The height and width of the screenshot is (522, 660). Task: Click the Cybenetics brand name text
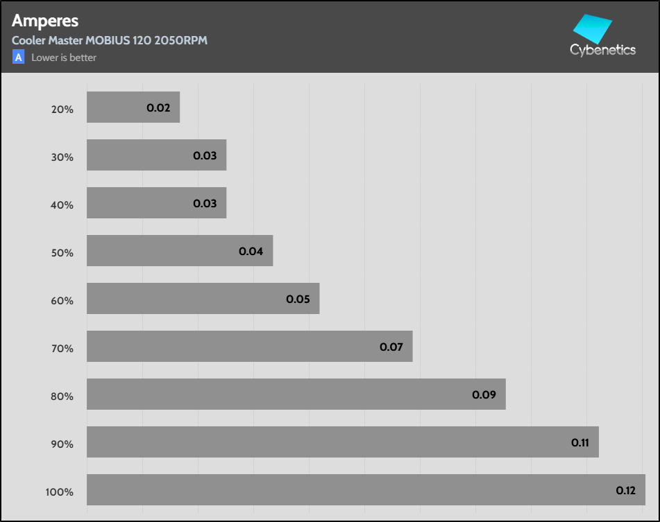602,51
